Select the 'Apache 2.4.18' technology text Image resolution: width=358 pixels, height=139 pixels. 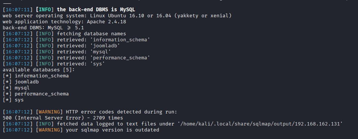[107, 22]
